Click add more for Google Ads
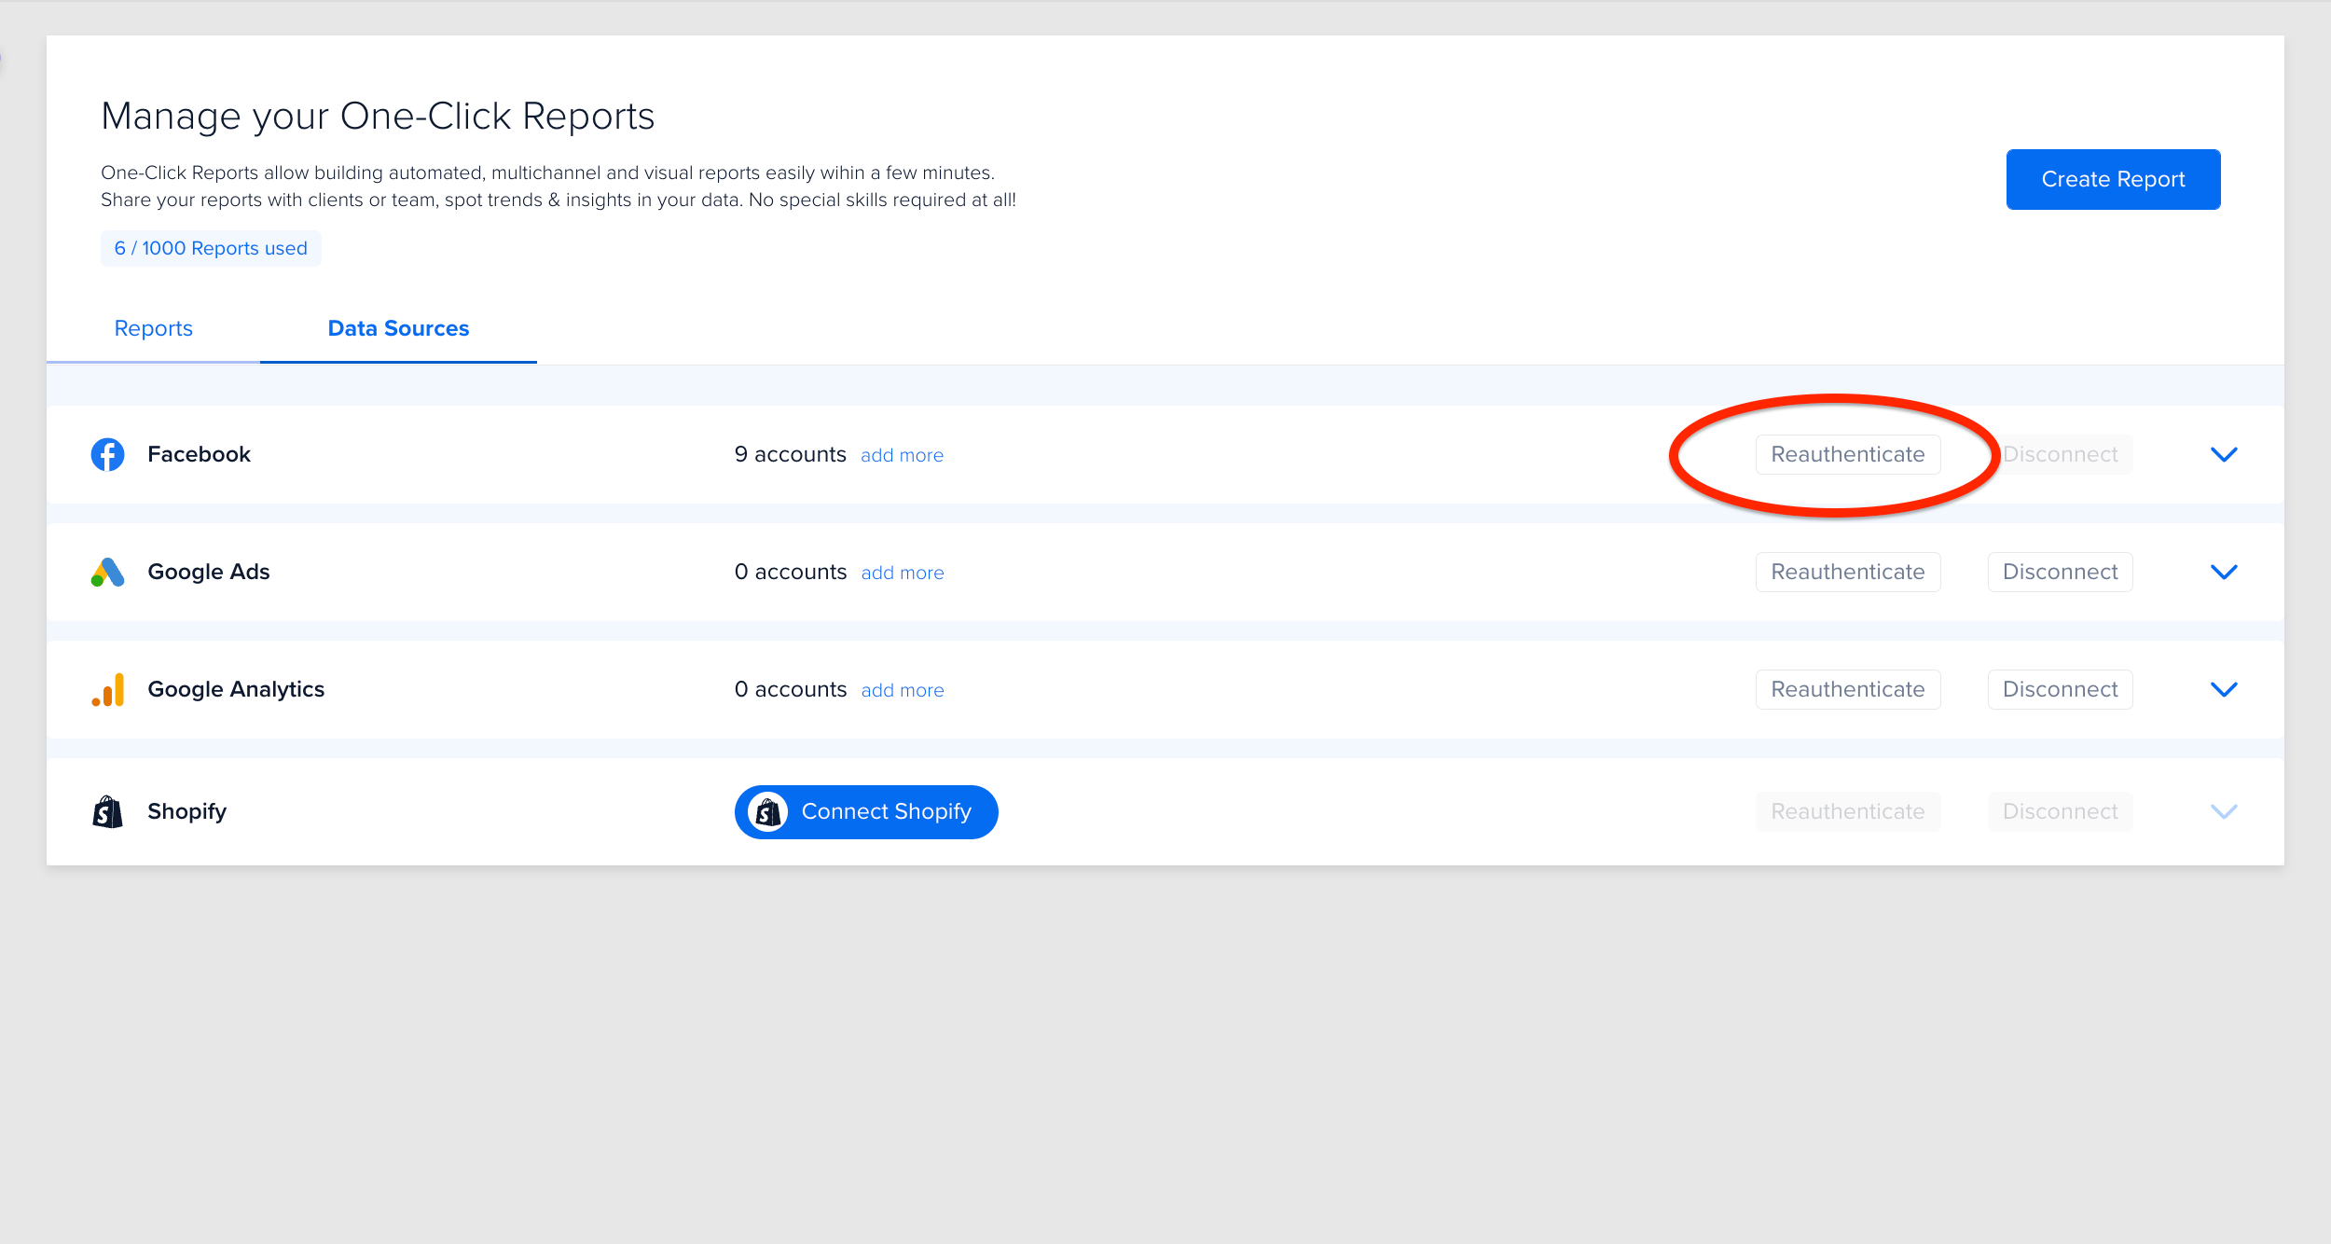 pos(902,573)
